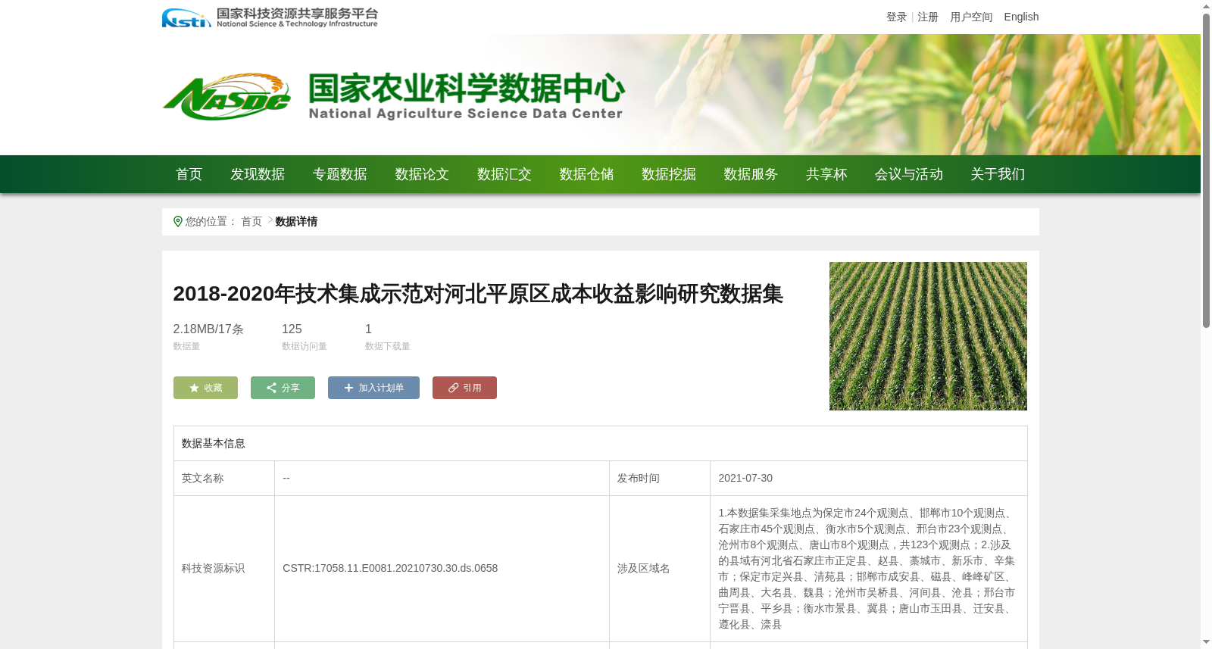The height and width of the screenshot is (649, 1212).
Task: Open the 数据论文 menu item
Action: (422, 174)
